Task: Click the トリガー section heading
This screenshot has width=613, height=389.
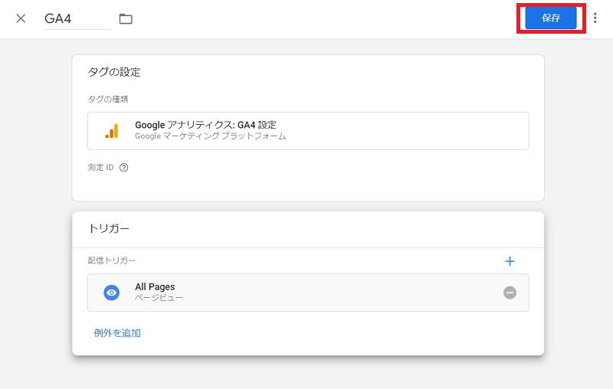Action: [109, 228]
